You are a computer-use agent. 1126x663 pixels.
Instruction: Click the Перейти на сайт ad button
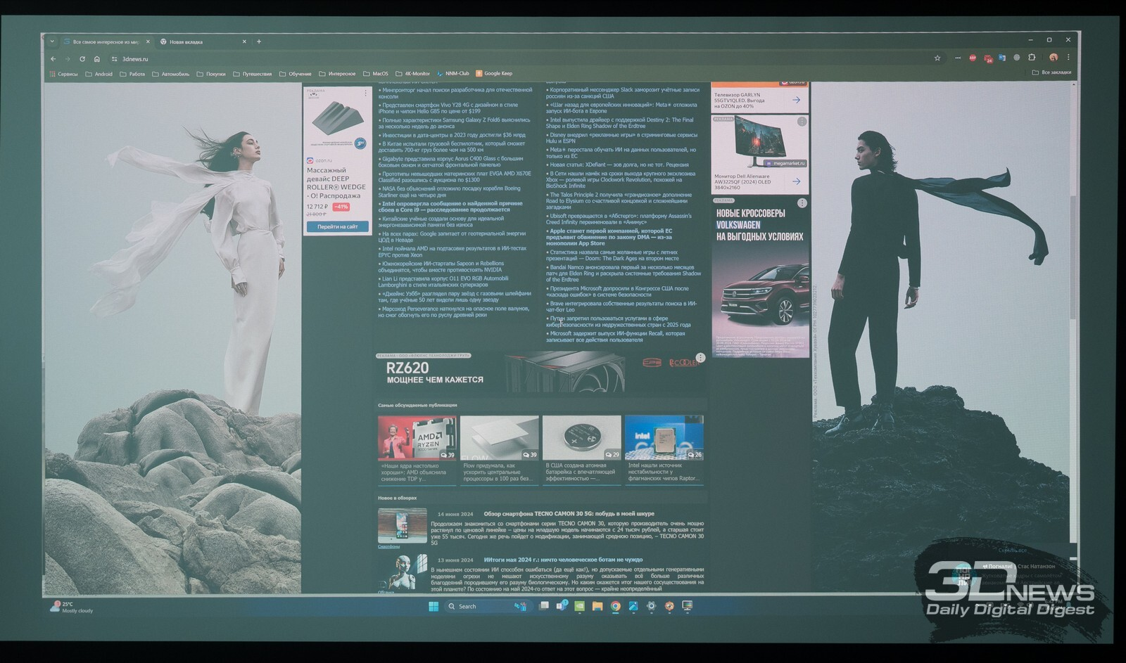[x=337, y=226]
